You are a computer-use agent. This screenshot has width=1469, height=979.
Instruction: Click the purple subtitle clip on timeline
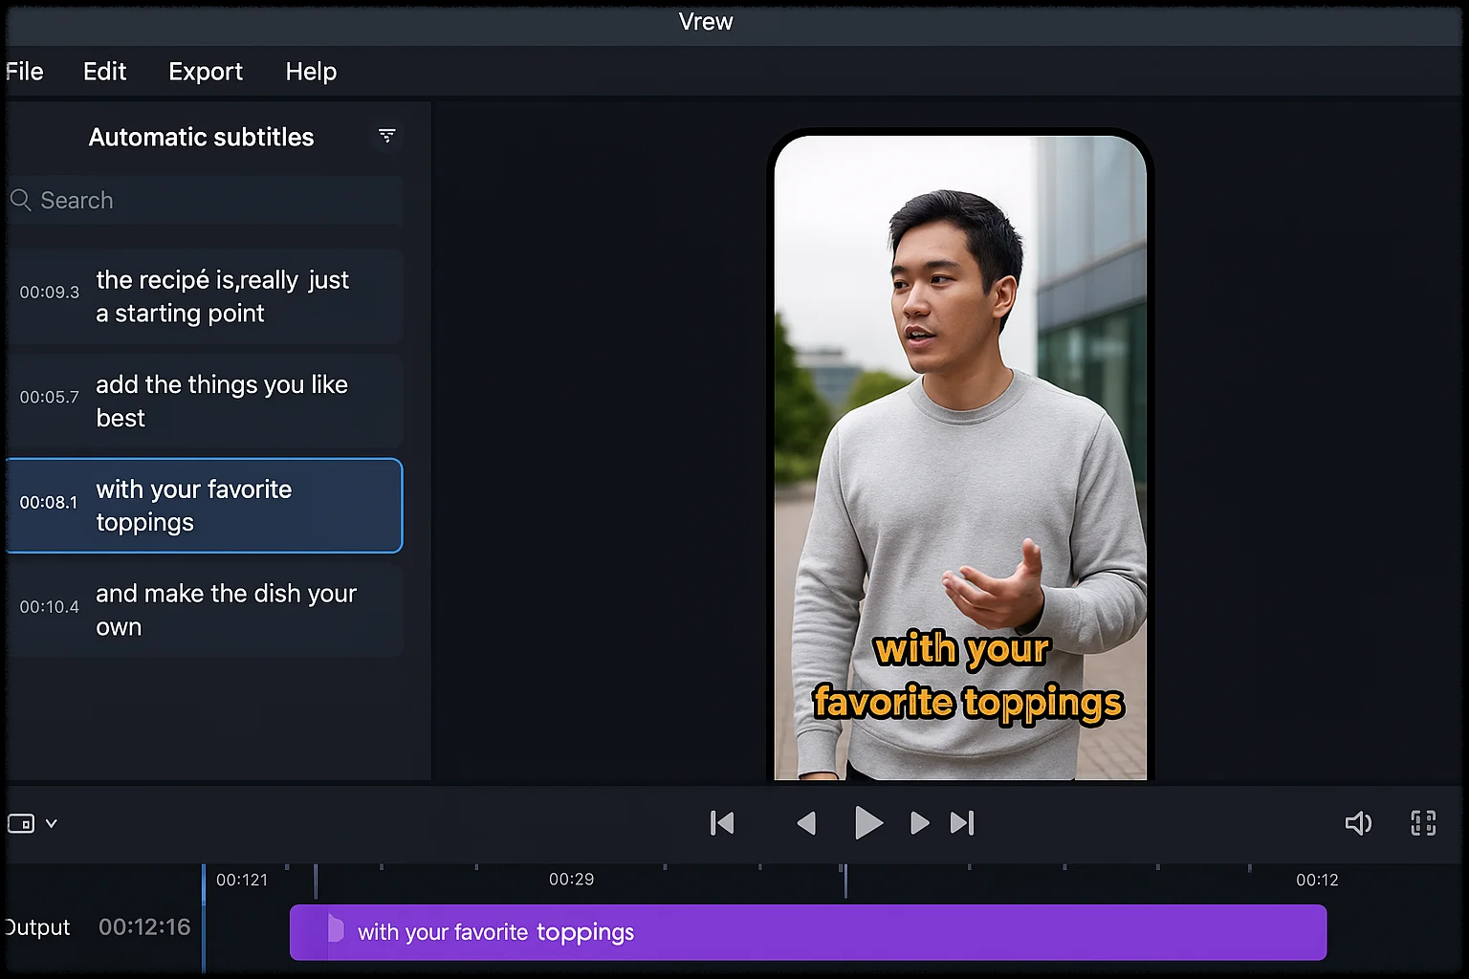coord(808,932)
